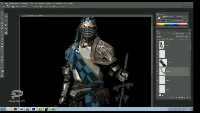Open Windows Start button
This screenshot has height=113, width=200.
(x=3, y=109)
